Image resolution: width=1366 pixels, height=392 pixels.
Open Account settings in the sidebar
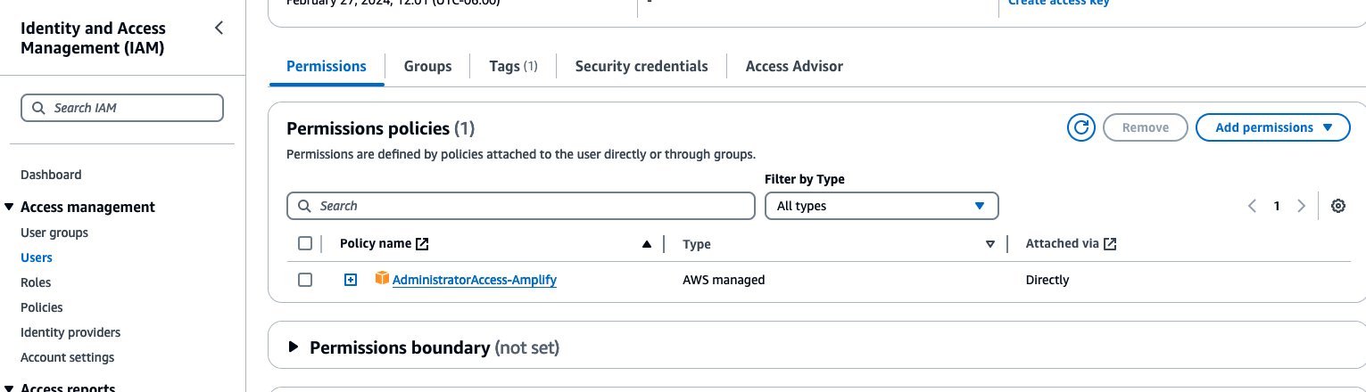click(68, 357)
